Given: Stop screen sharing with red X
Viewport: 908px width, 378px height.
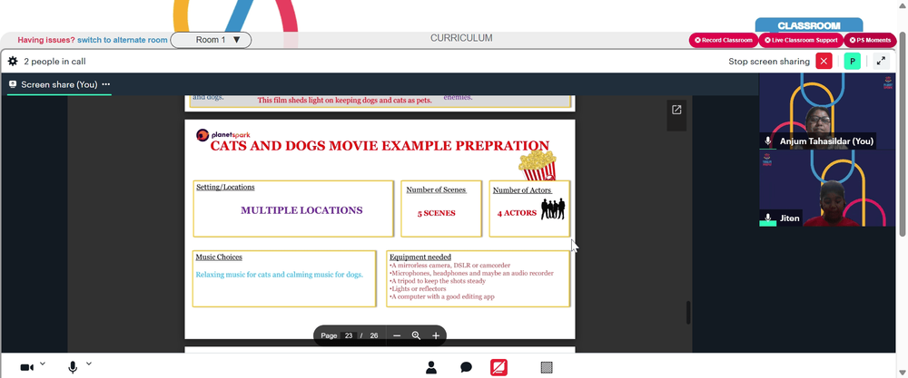Looking at the screenshot, I should pyautogui.click(x=824, y=62).
